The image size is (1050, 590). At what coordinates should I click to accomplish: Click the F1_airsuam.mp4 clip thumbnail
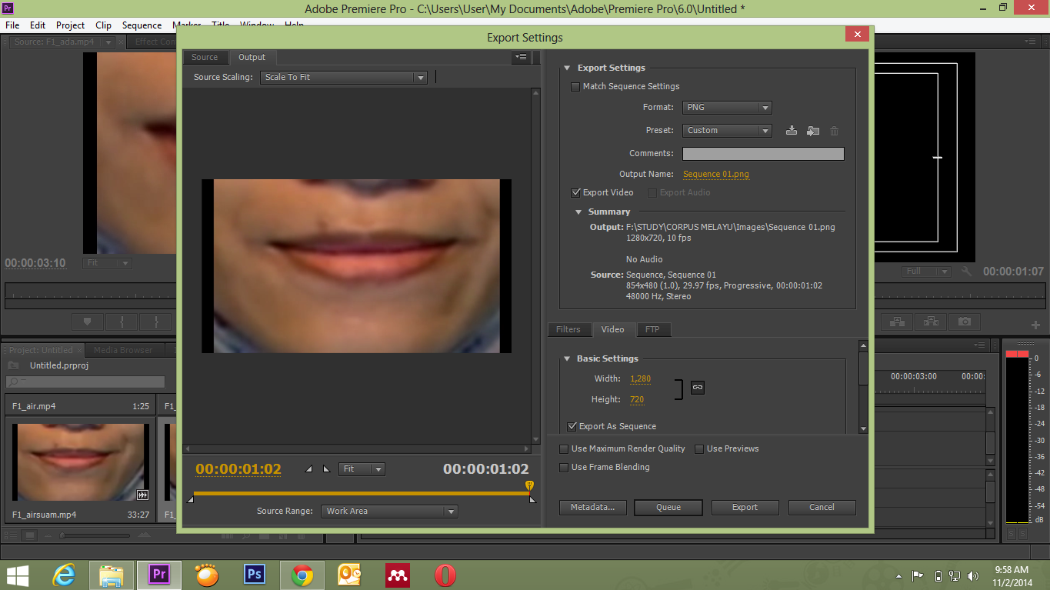pyautogui.click(x=80, y=462)
